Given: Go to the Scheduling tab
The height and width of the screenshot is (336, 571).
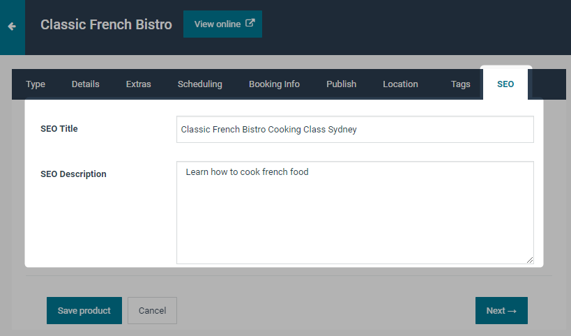Looking at the screenshot, I should pyautogui.click(x=200, y=84).
